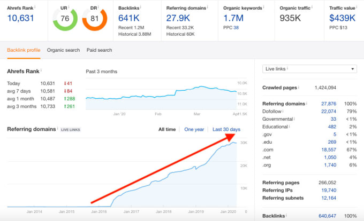Click the DR 81 gauge
Image resolution: width=364 pixels, height=221 pixels.
pyautogui.click(x=95, y=19)
